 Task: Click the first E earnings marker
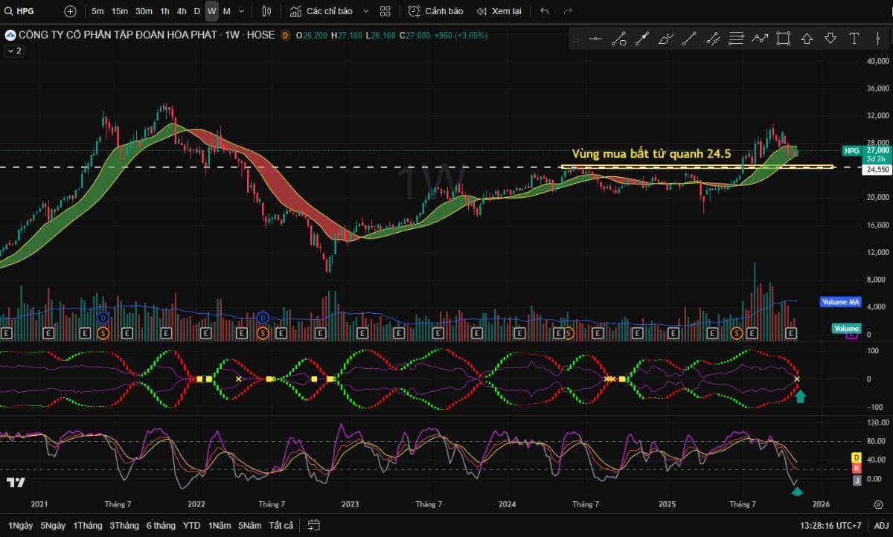point(7,333)
